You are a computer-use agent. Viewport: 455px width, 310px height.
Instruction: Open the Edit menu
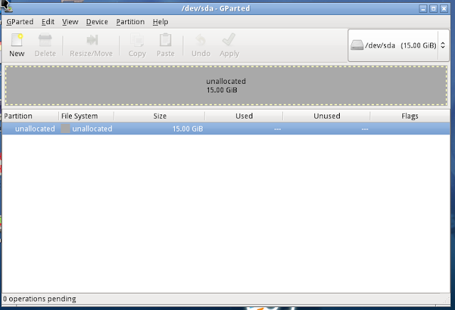pos(48,22)
